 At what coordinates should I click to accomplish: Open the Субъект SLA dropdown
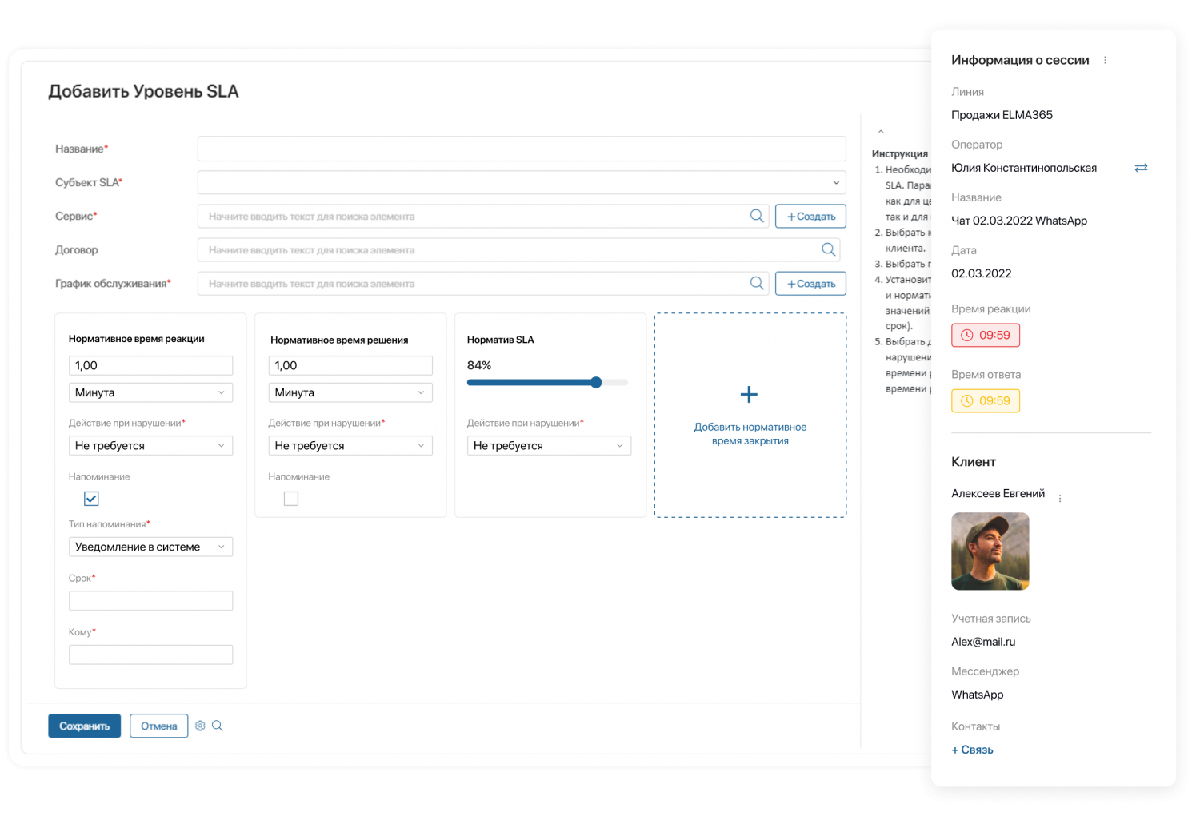click(521, 182)
